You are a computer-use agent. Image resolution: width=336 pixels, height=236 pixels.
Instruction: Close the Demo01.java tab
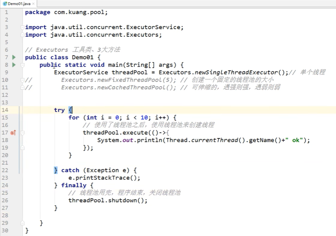tap(33, 4)
